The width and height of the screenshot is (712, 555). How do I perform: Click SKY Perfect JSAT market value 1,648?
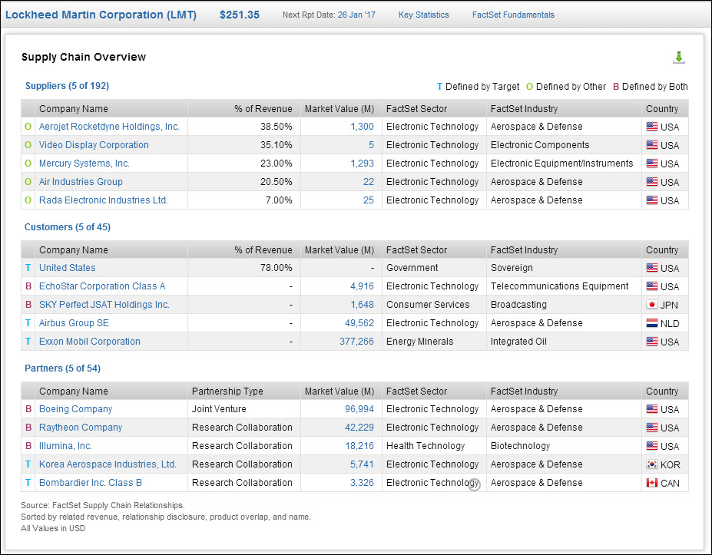pyautogui.click(x=362, y=305)
